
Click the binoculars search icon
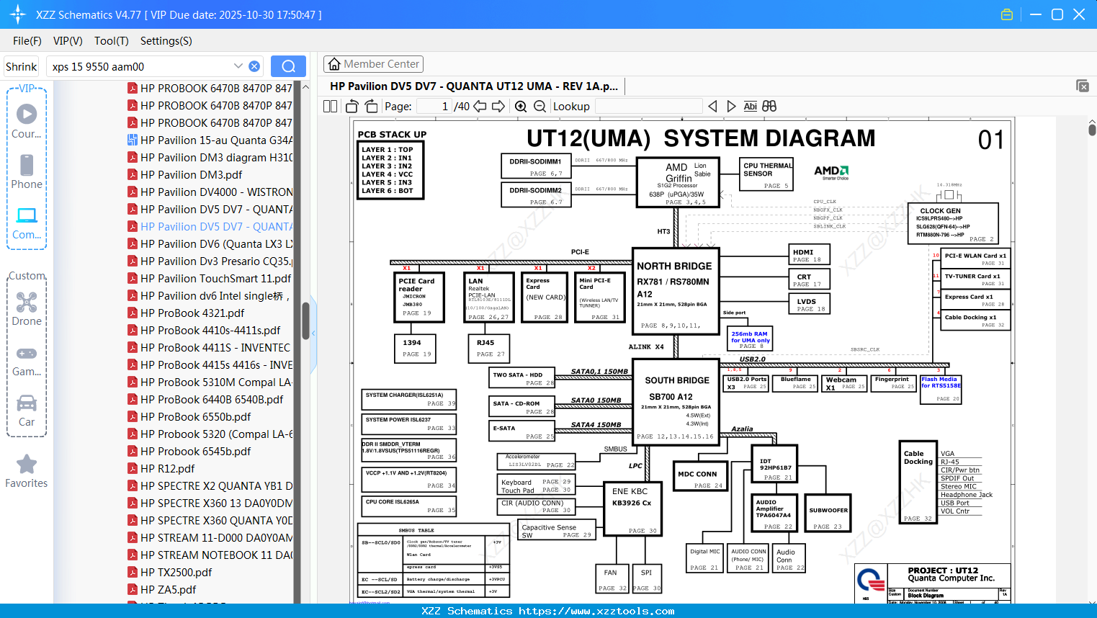pos(769,106)
